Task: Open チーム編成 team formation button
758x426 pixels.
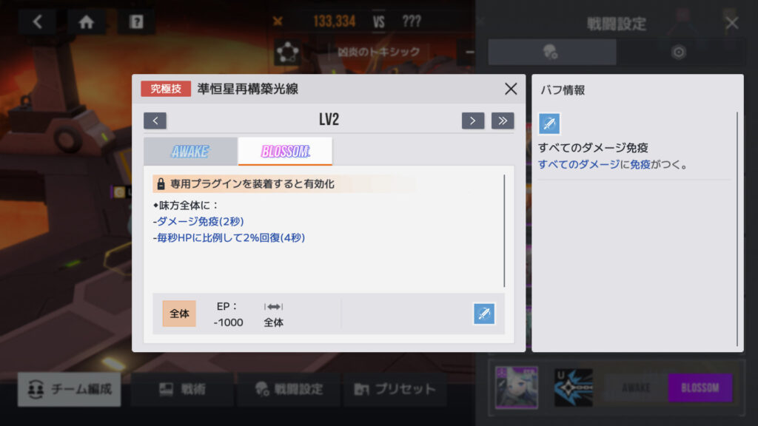Action: [70, 389]
